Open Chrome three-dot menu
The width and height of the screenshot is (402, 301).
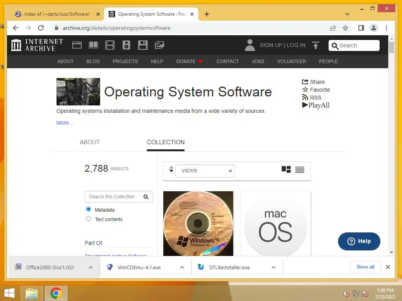[x=386, y=28]
